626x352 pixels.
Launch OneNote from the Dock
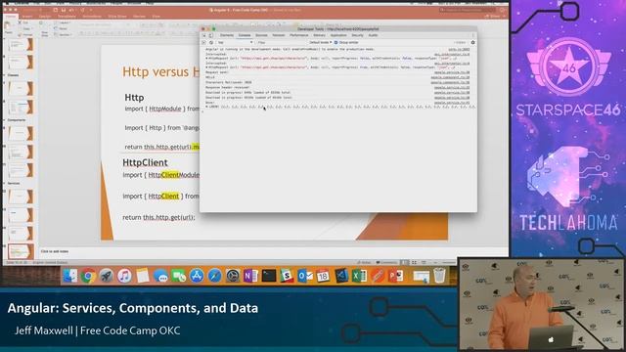[250, 276]
